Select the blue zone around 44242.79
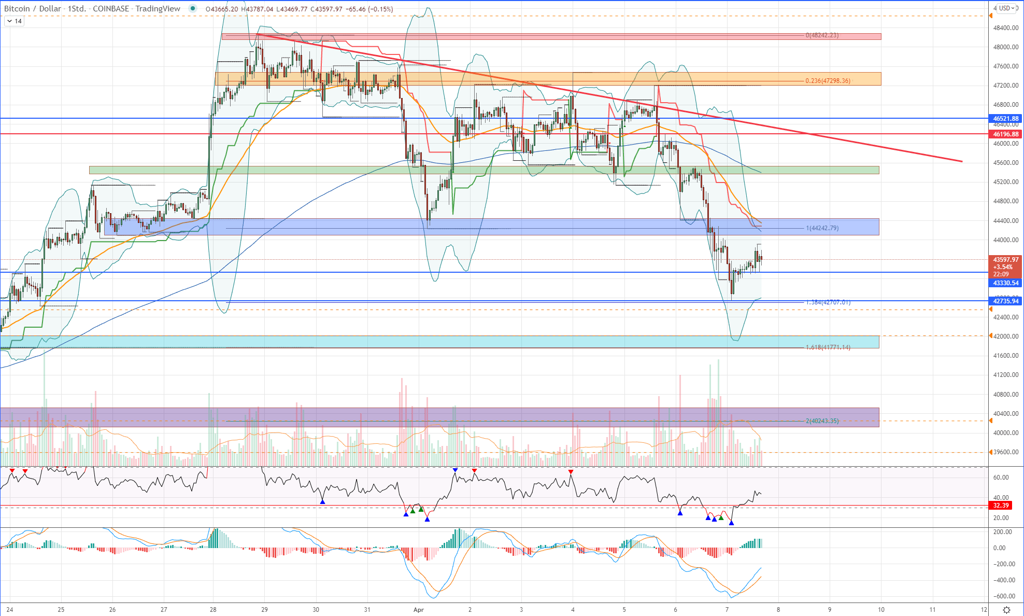1024x616 pixels. [x=491, y=227]
